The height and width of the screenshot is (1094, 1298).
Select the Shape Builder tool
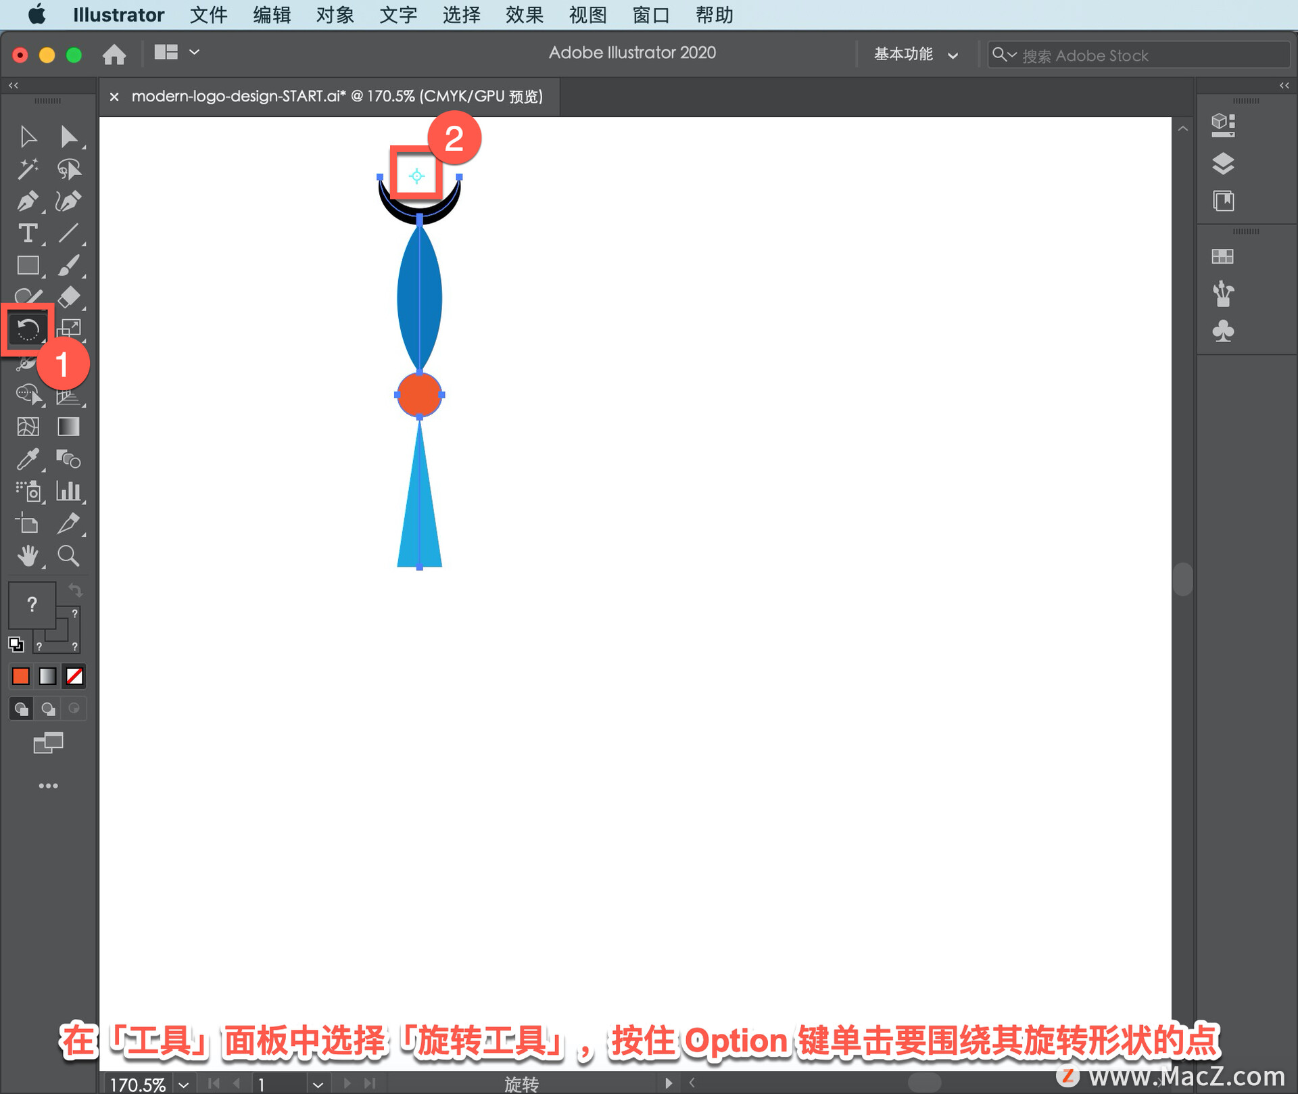28,394
